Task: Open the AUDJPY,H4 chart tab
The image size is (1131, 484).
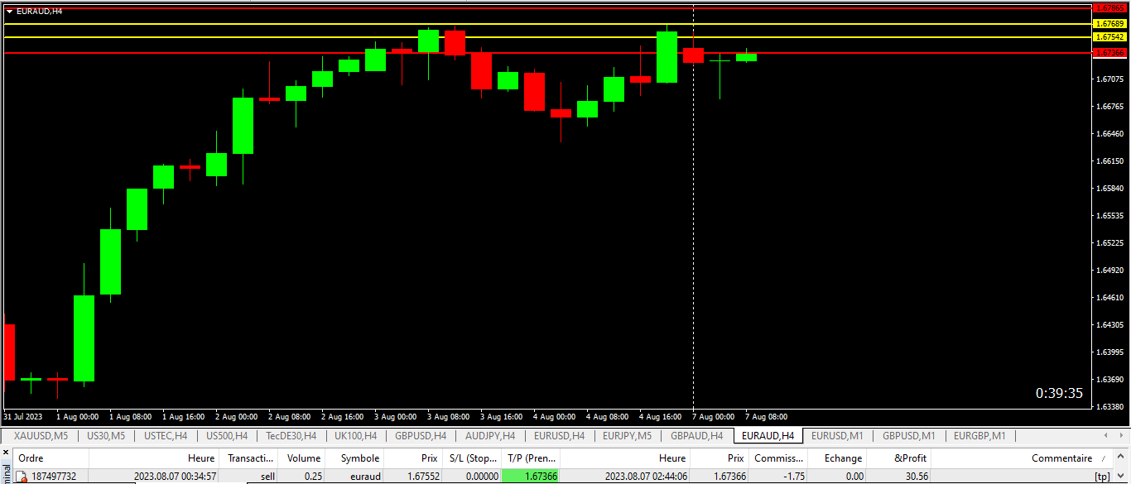Action: tap(490, 436)
